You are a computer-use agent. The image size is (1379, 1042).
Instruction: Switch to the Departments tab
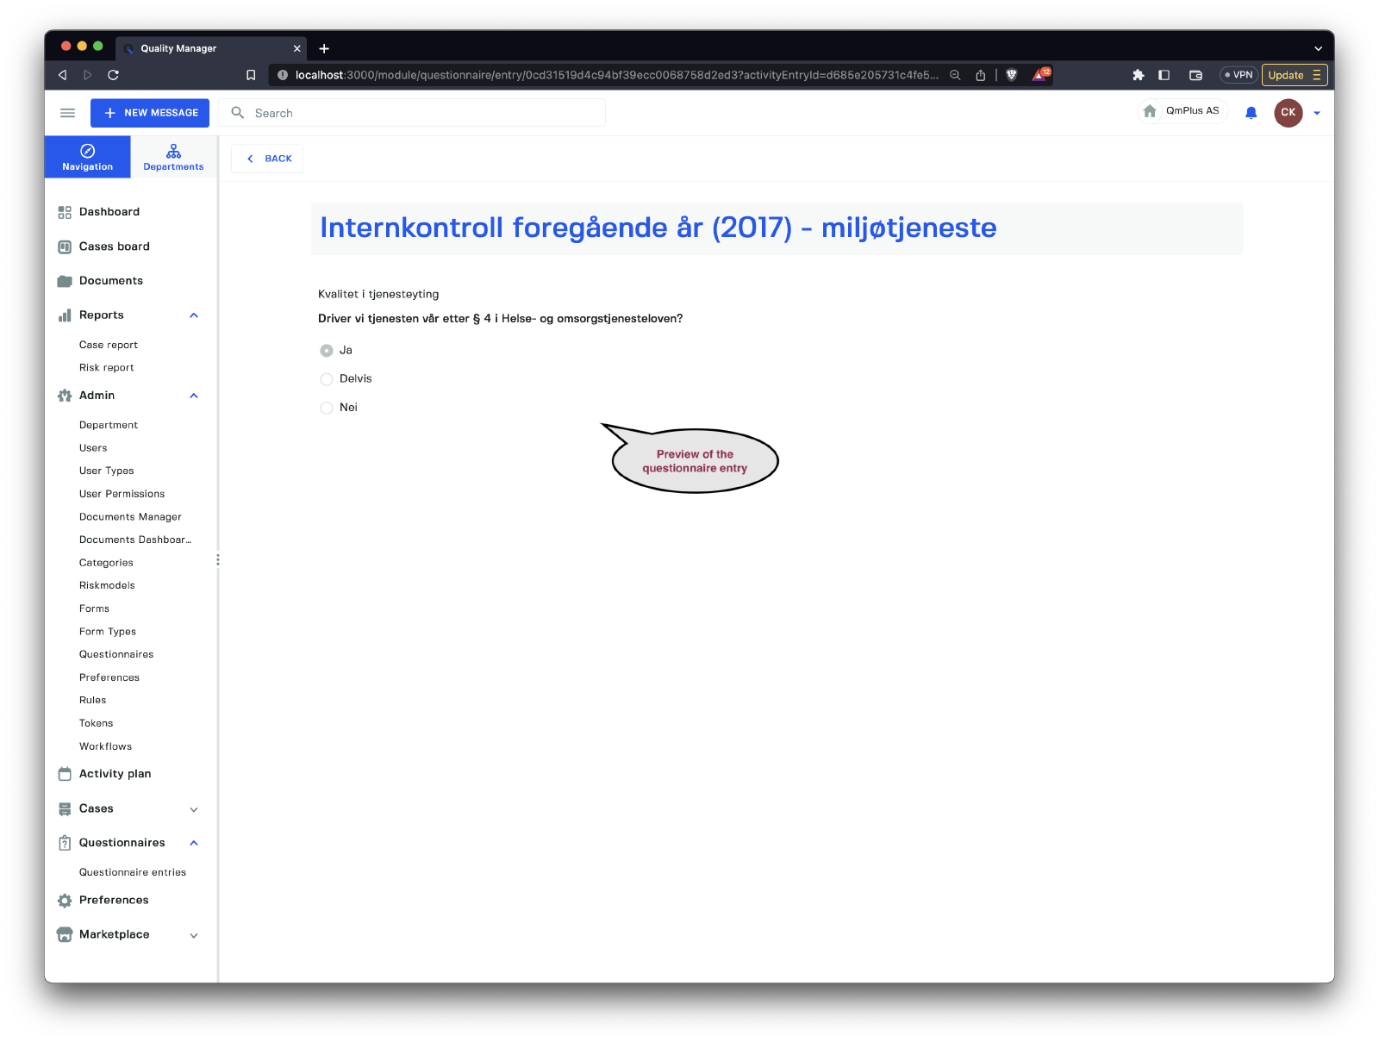pyautogui.click(x=173, y=157)
